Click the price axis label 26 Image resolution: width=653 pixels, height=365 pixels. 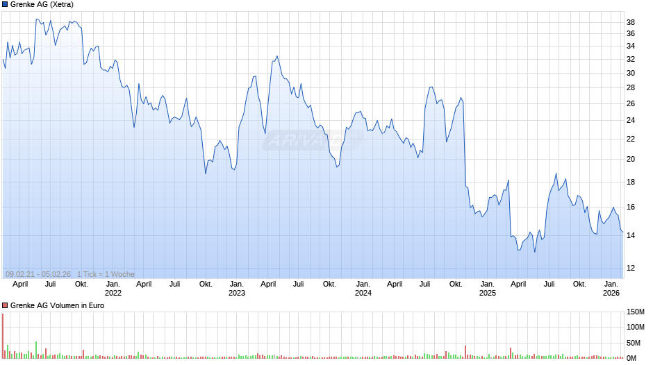pos(631,103)
